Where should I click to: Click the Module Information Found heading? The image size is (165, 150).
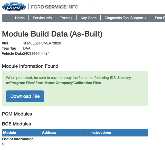coord(30,66)
